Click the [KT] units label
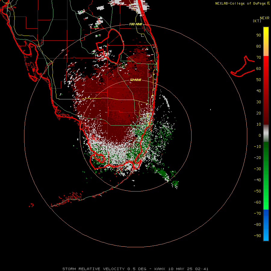This screenshot has height=271, width=271. point(257,21)
